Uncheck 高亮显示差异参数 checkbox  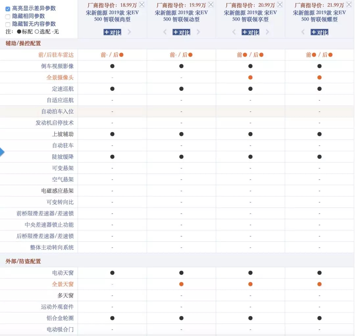coord(8,9)
